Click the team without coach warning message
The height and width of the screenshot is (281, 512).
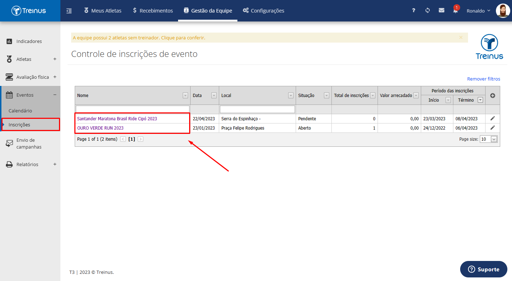click(x=139, y=38)
